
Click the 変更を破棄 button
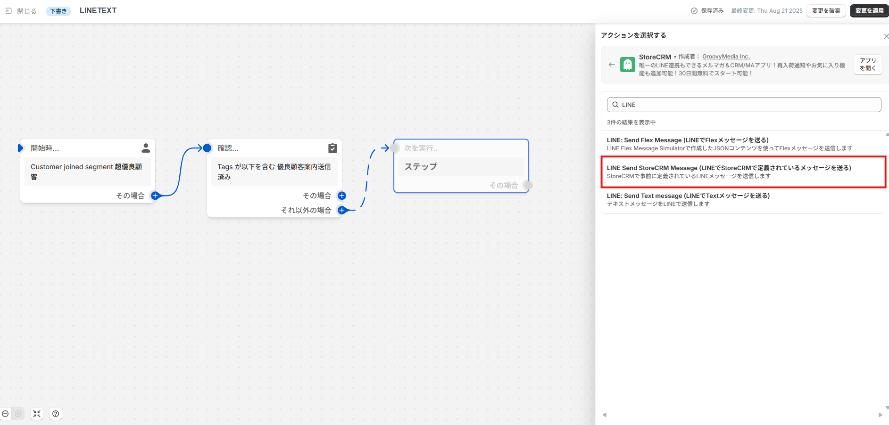[826, 11]
